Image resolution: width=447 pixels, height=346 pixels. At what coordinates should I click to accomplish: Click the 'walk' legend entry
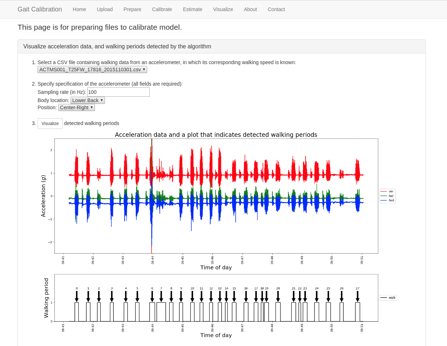(388, 298)
